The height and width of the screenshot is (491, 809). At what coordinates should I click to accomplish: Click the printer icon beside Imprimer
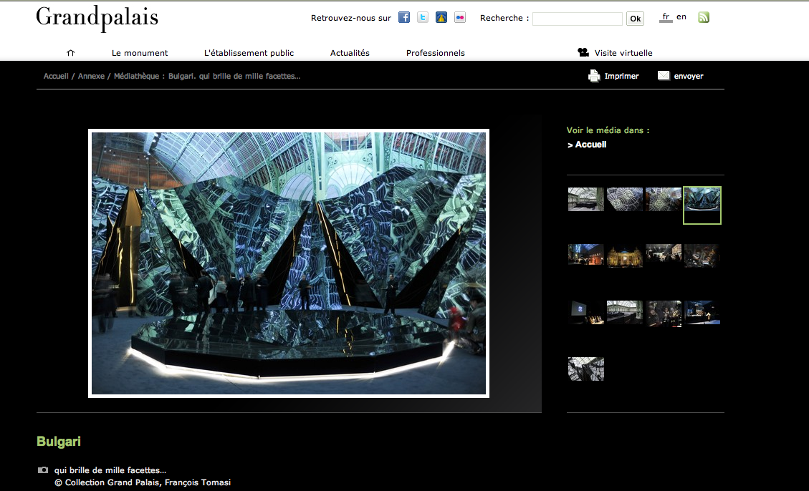594,76
